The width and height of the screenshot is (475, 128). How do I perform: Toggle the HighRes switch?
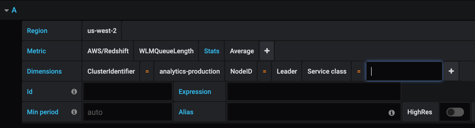tap(455, 112)
